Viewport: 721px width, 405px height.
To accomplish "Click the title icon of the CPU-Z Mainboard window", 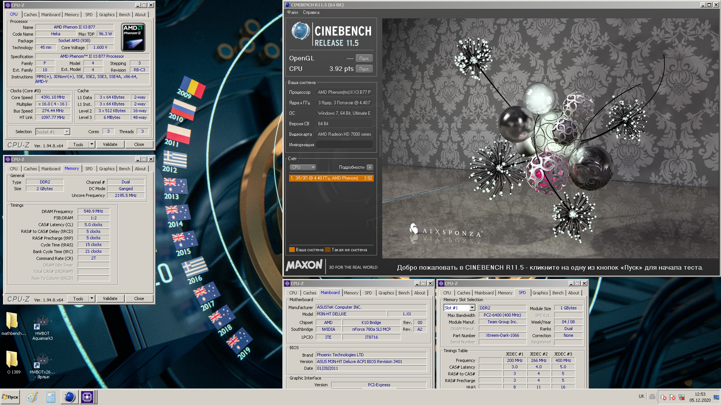I will pyautogui.click(x=287, y=283).
